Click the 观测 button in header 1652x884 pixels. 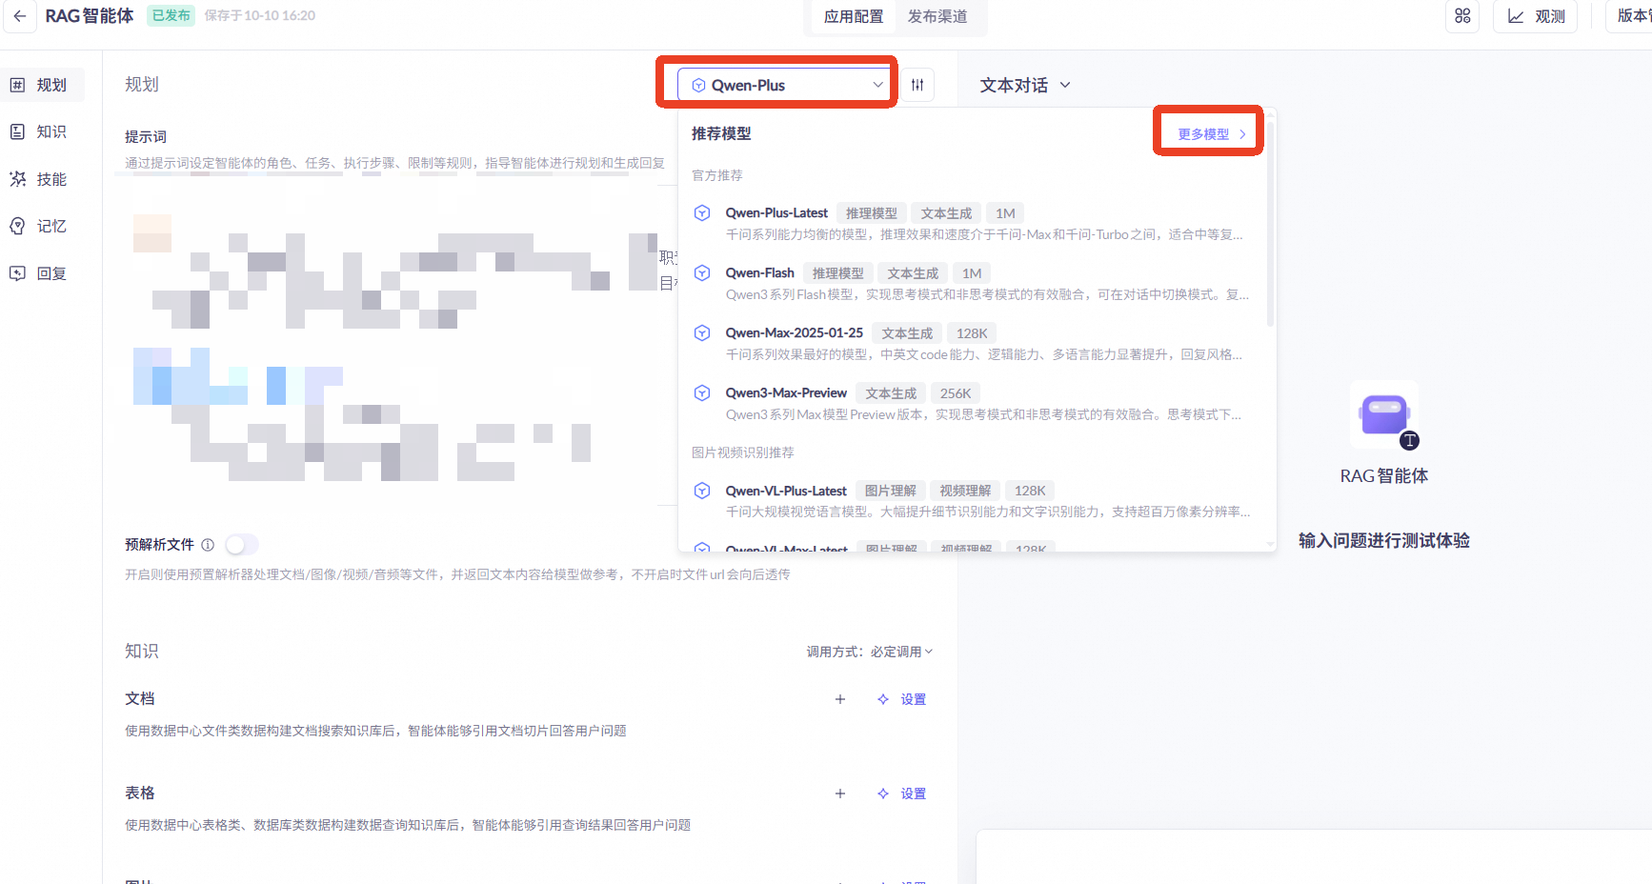1536,16
